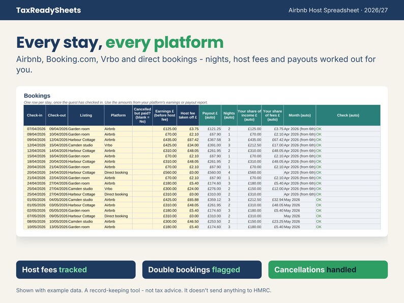Click the disclaimer text about HMRC

point(143,290)
